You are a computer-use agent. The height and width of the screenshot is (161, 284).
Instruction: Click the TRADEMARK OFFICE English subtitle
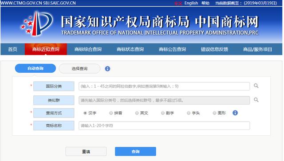pyautogui.click(x=160, y=33)
